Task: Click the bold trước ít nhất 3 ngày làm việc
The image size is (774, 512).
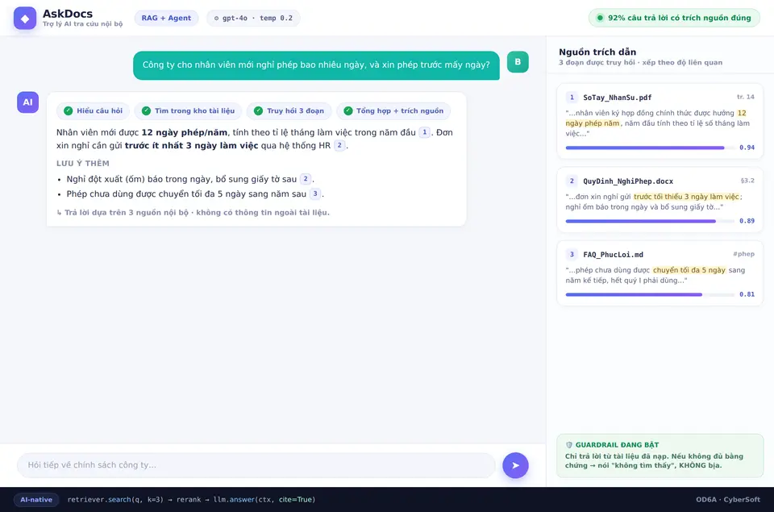Action: (192, 145)
